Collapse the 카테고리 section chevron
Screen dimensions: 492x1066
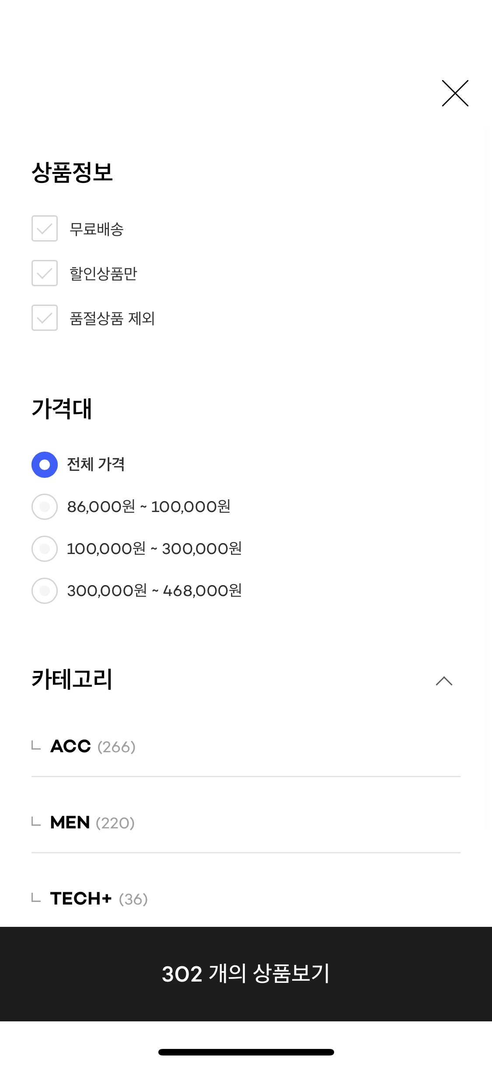tap(444, 681)
